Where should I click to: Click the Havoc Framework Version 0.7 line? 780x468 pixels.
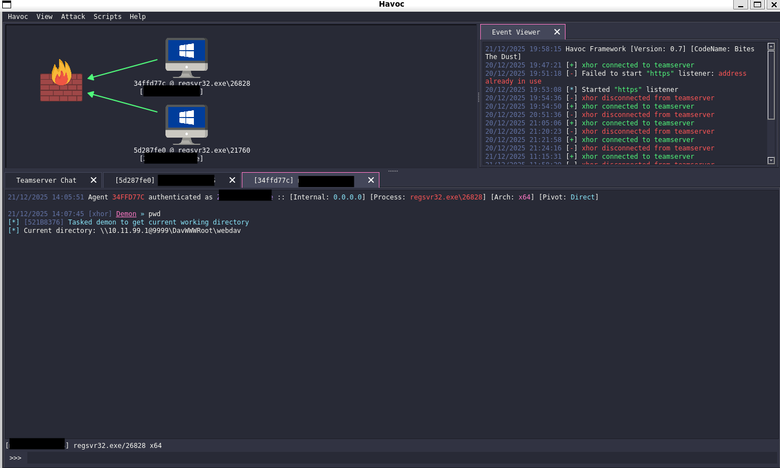[x=620, y=53]
